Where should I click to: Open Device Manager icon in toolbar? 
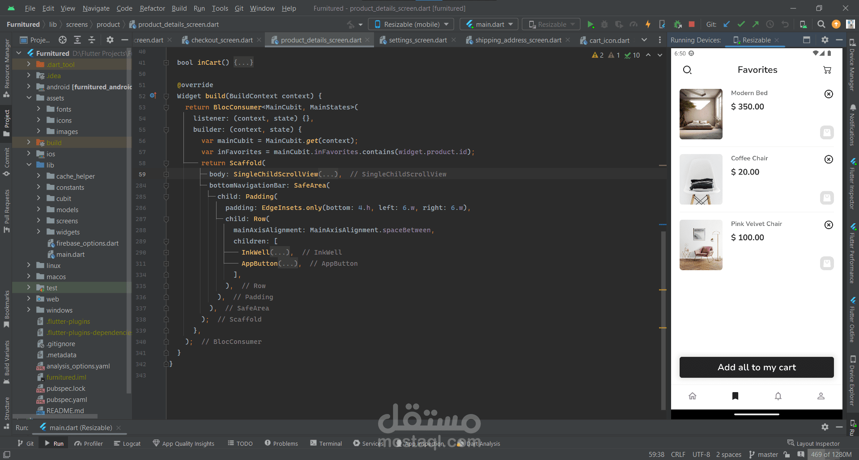tap(804, 25)
